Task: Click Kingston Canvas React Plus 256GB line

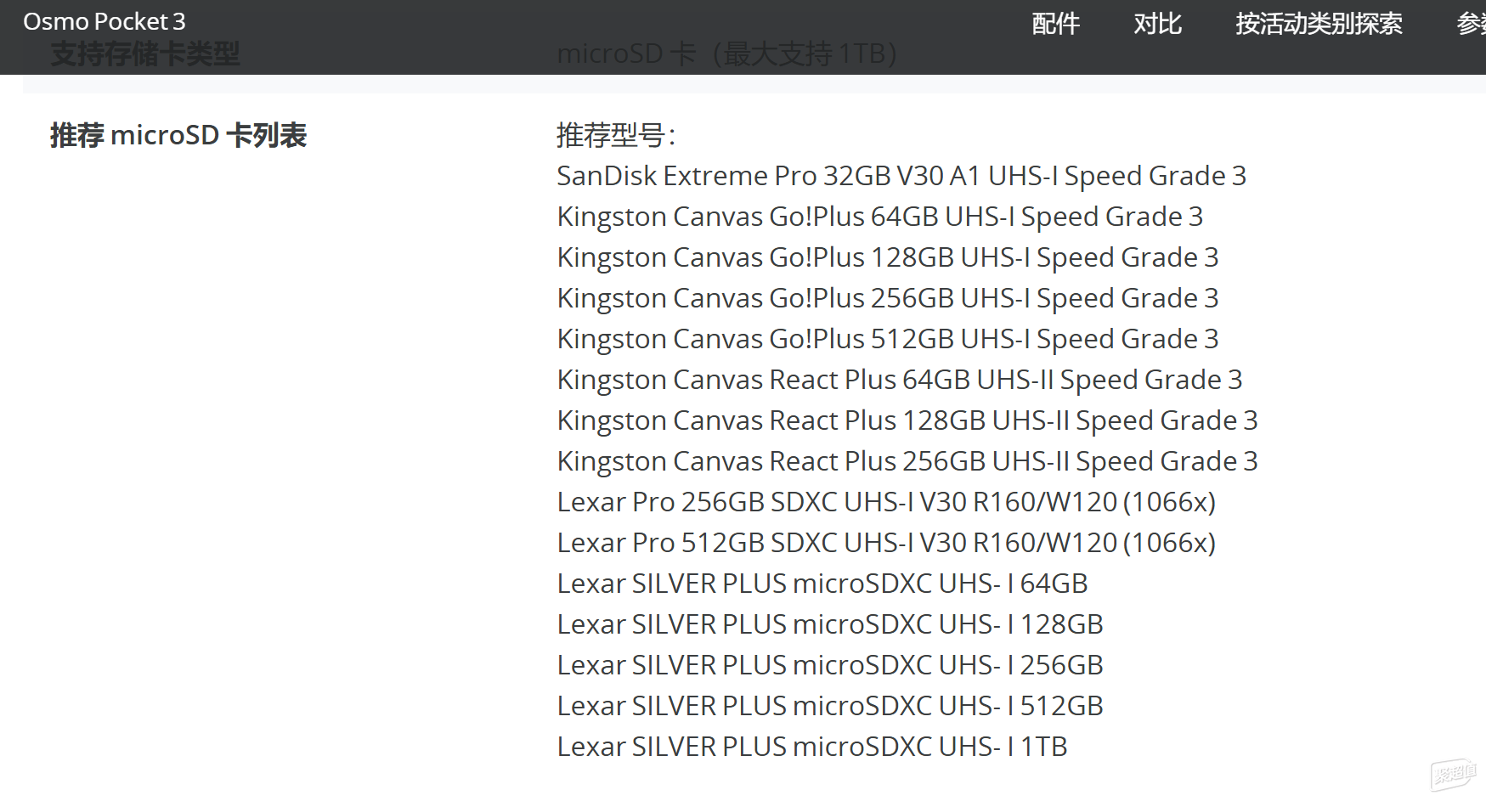Action: pyautogui.click(x=907, y=461)
